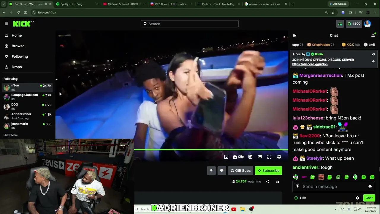Toggle channel notifications bell
Viewport: 380px width, 214px height.
click(x=211, y=171)
